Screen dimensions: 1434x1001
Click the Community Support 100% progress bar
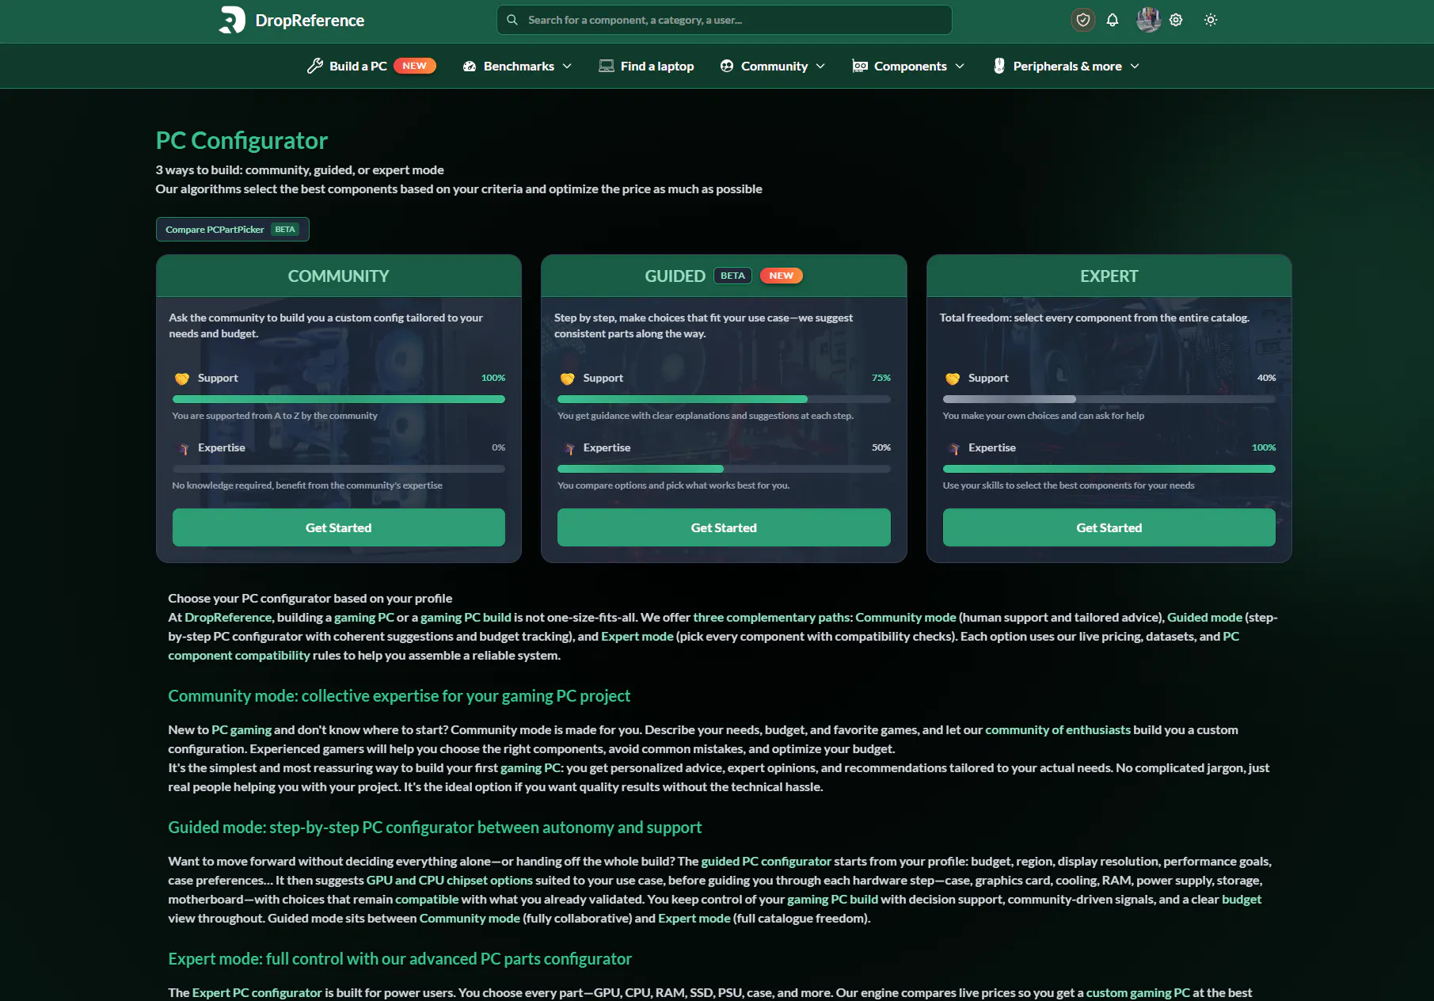point(339,399)
